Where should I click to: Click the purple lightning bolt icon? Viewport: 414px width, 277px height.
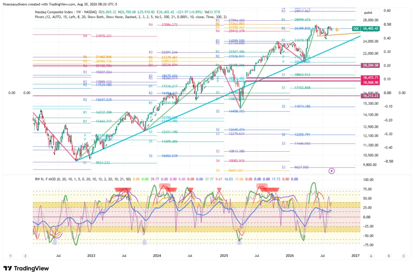tap(332, 171)
